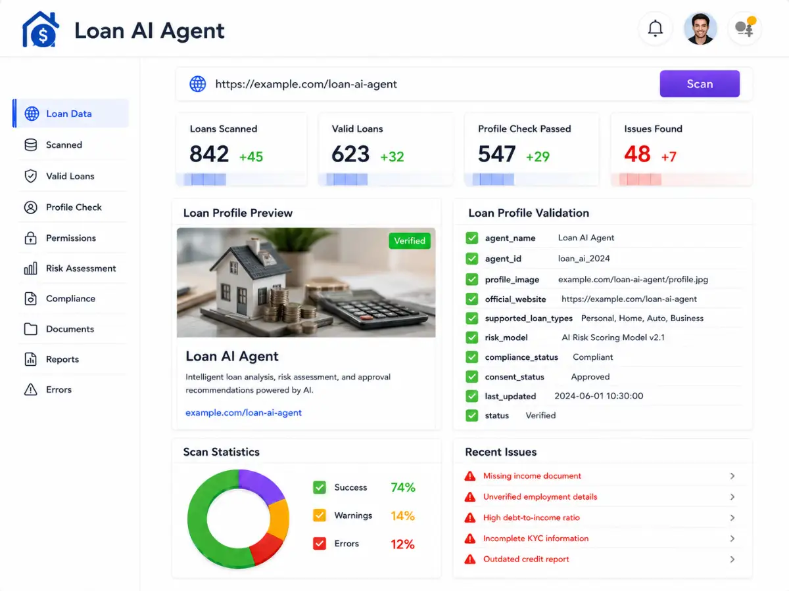Expand the Missing income document chevron
The image size is (789, 591).
[x=732, y=476]
